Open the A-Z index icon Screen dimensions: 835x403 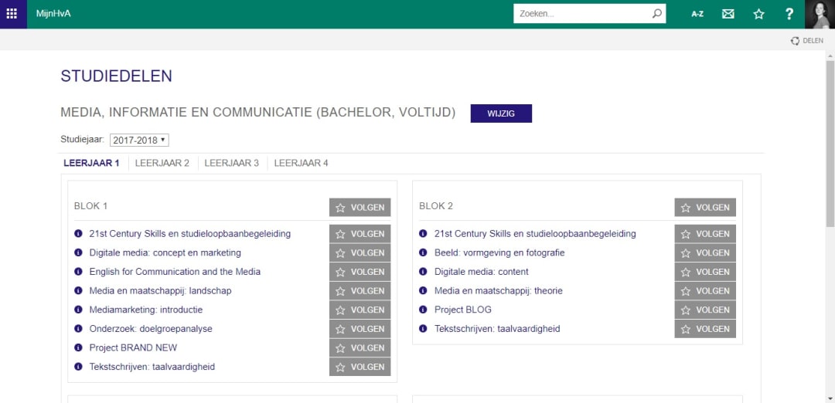tap(697, 15)
